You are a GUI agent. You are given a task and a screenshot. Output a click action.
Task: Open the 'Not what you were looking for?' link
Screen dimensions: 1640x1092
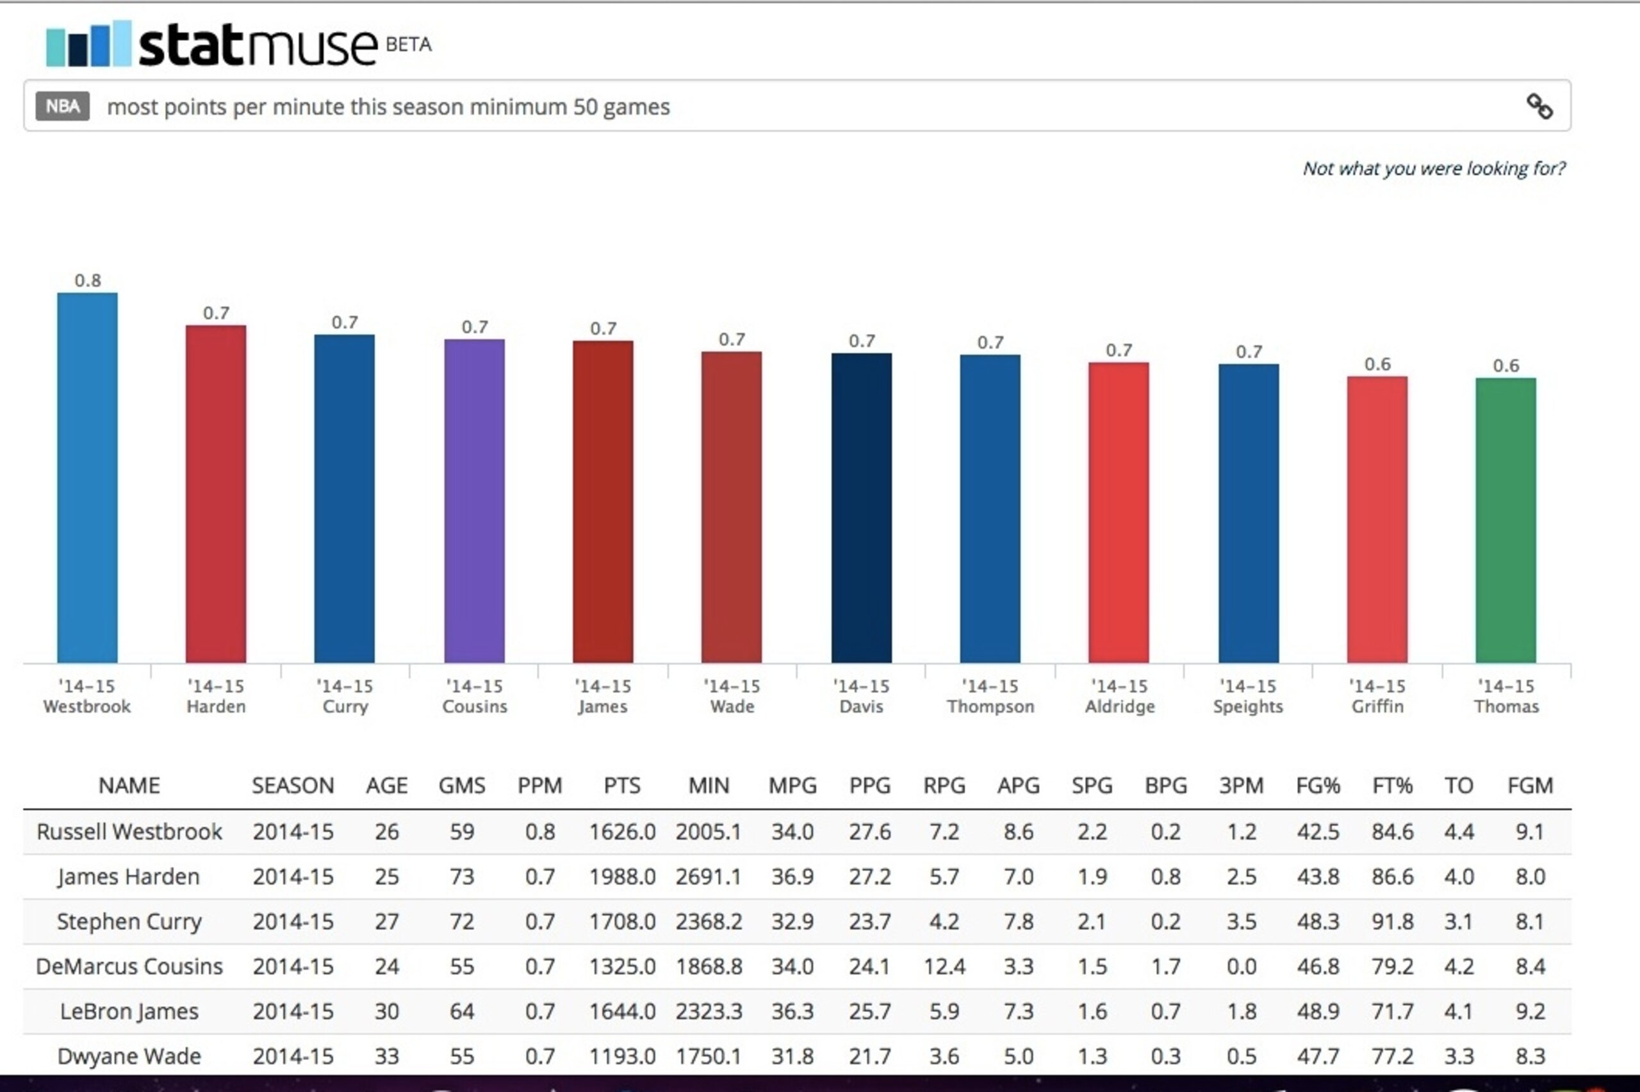(1434, 169)
